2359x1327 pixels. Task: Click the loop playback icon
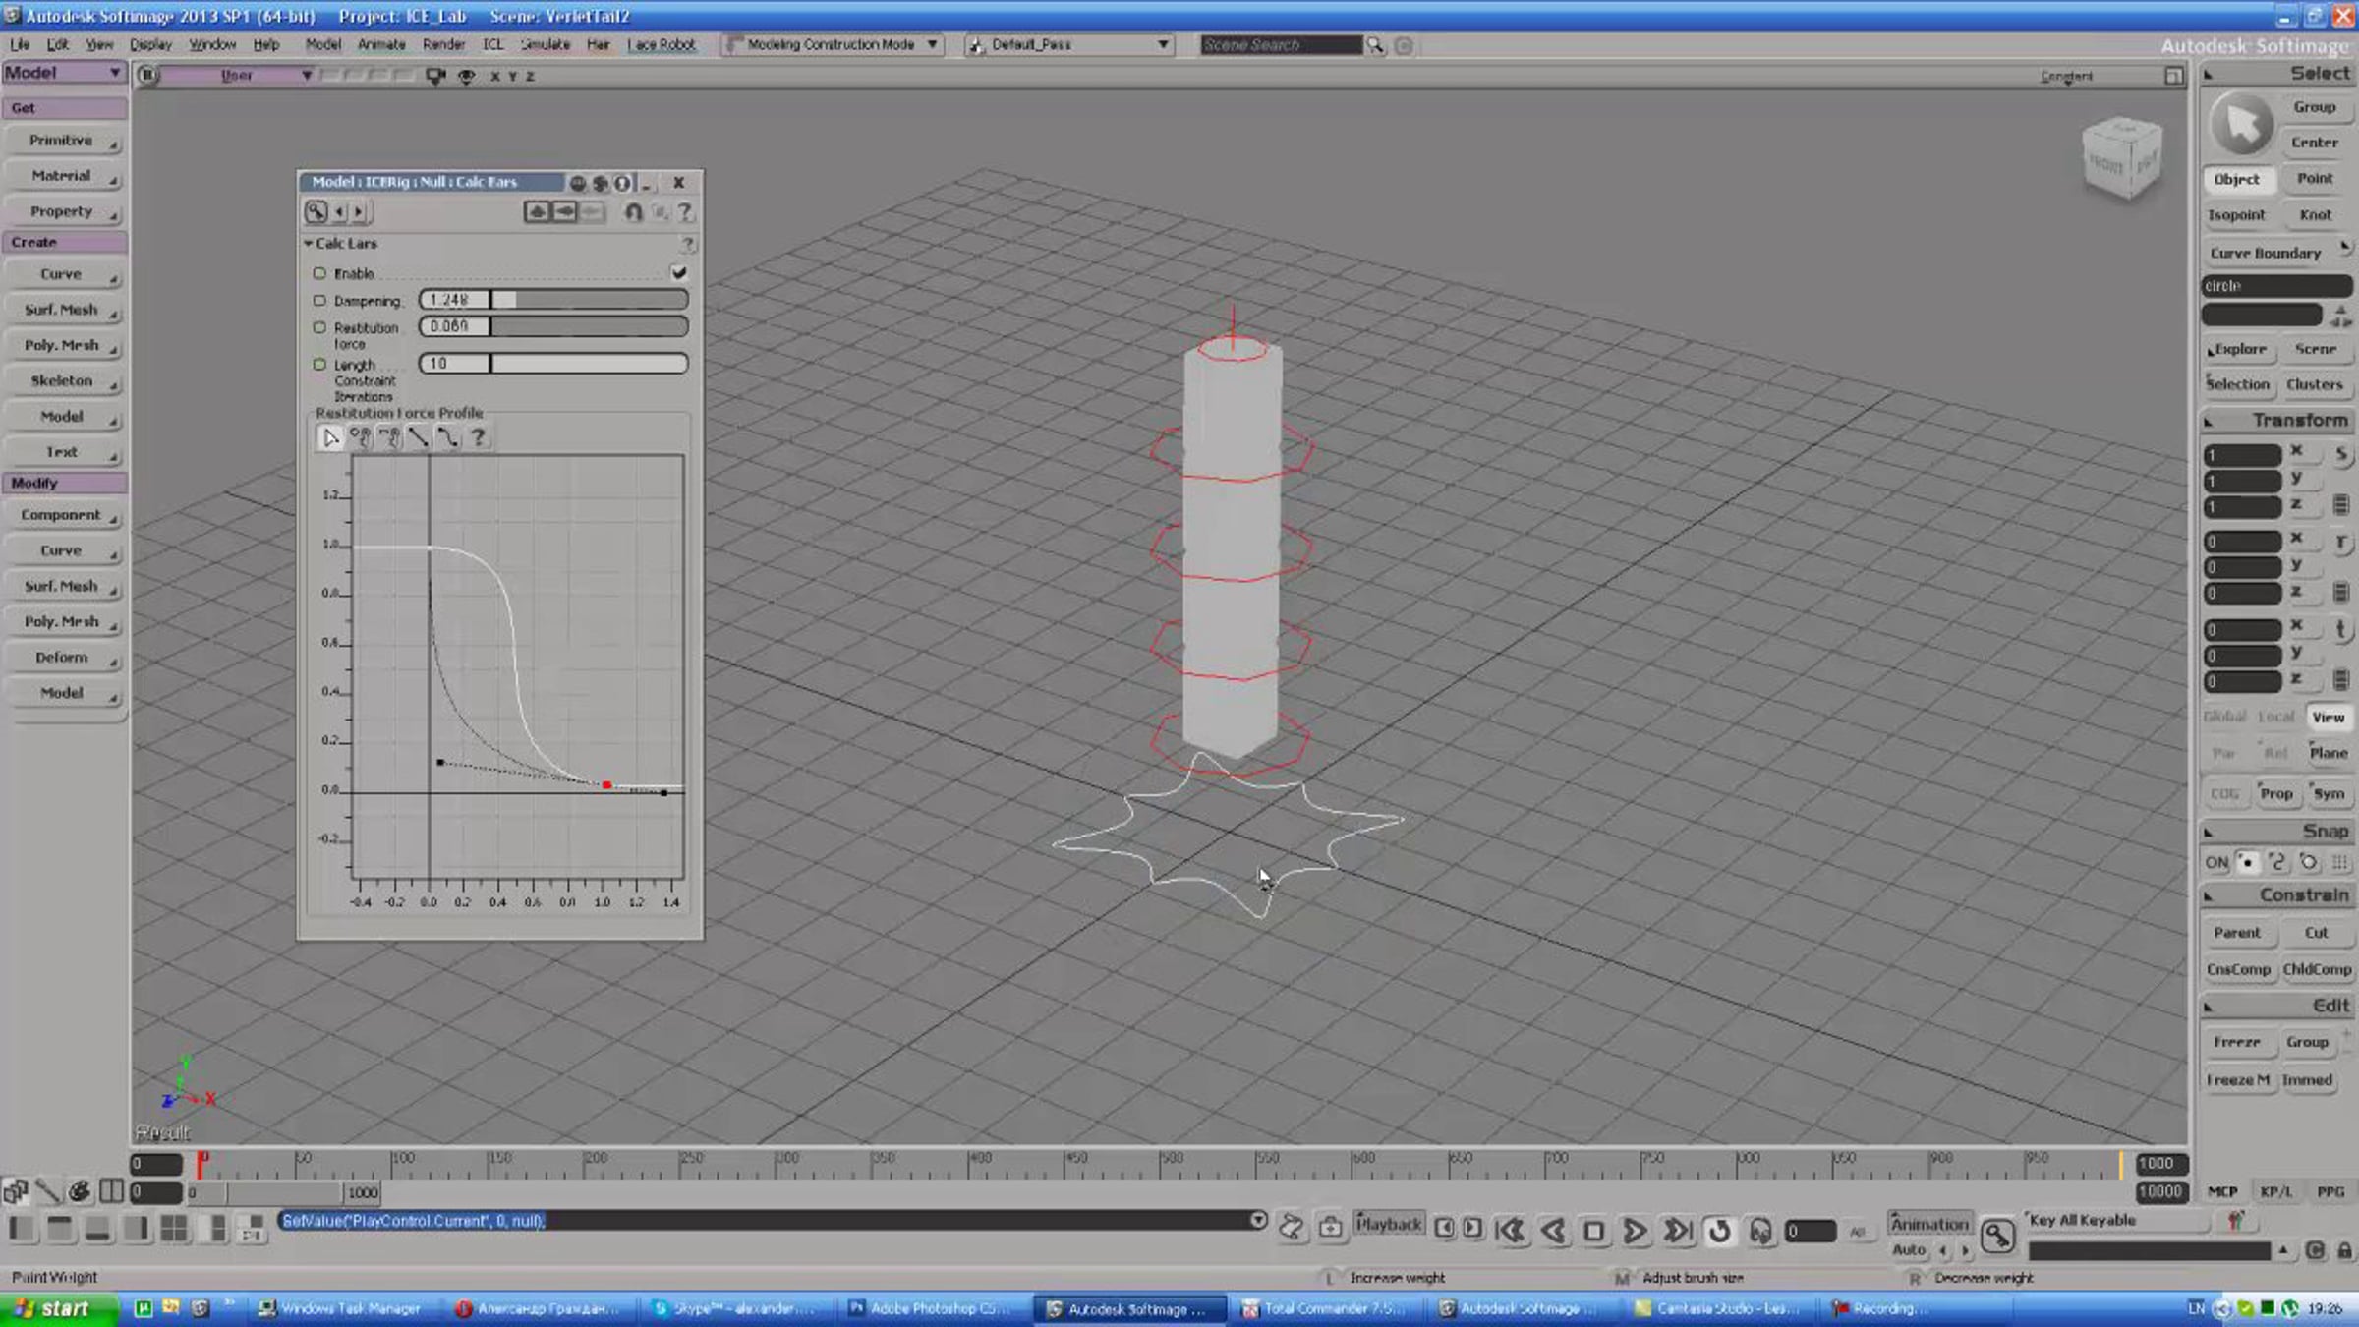(x=1718, y=1230)
